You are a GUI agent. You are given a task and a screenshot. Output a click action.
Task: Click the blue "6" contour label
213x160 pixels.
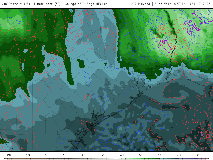(x=200, y=24)
